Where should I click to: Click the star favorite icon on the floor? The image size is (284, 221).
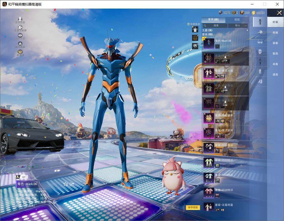(x=66, y=184)
